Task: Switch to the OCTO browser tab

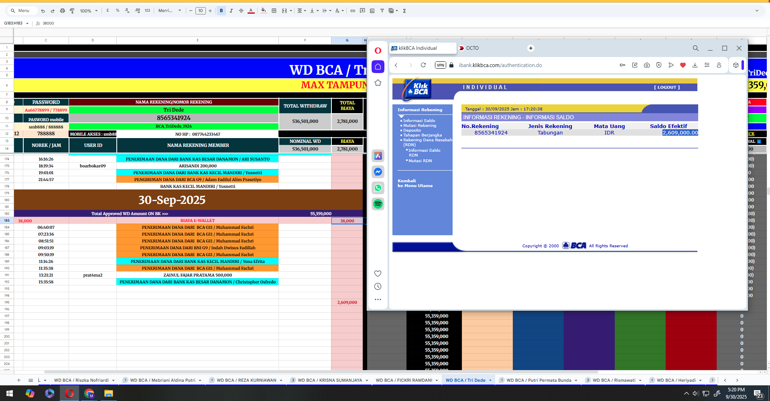Action: click(472, 48)
